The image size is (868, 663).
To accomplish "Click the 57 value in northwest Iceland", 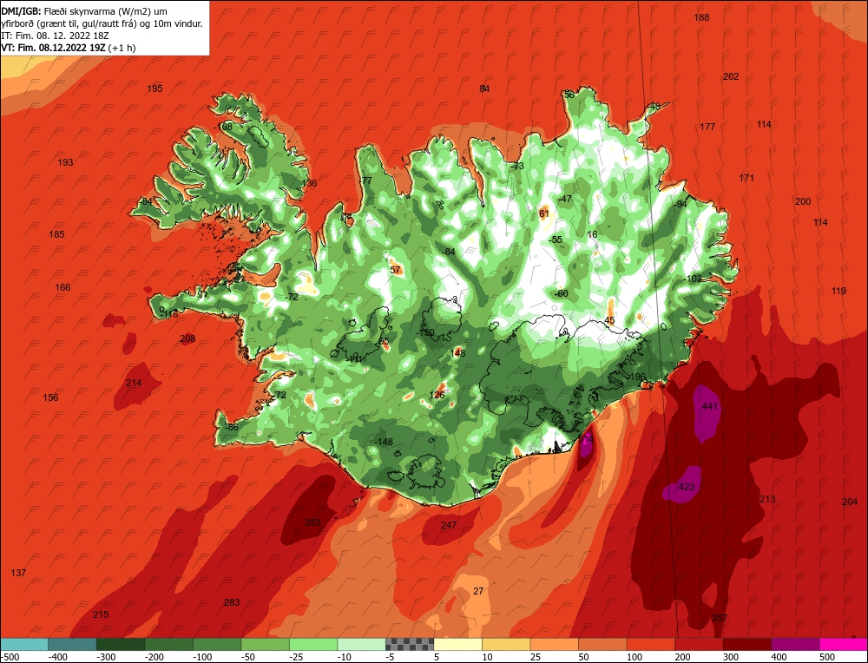I will tap(395, 270).
